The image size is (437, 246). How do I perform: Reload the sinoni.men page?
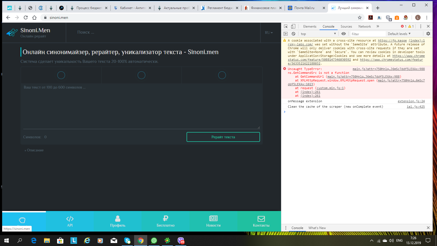coord(26,17)
